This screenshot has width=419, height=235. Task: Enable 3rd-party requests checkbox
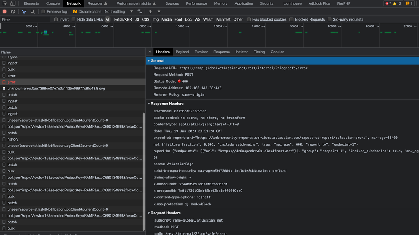330,19
